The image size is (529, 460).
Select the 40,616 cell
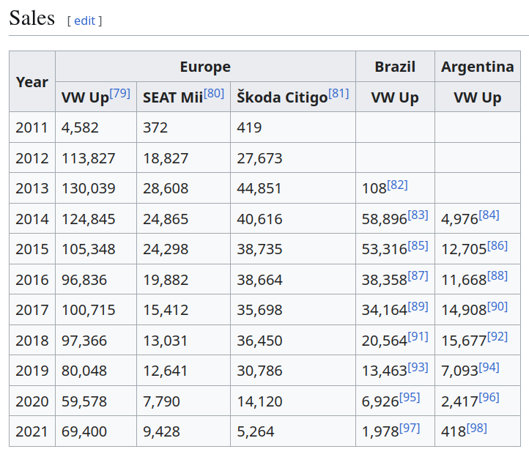point(293,218)
